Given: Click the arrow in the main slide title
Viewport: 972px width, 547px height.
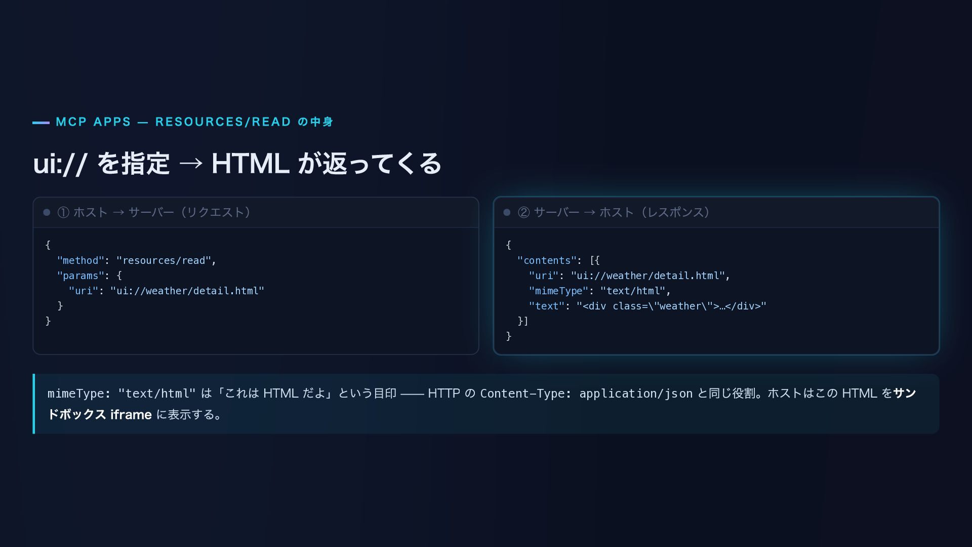Looking at the screenshot, I should (191, 164).
